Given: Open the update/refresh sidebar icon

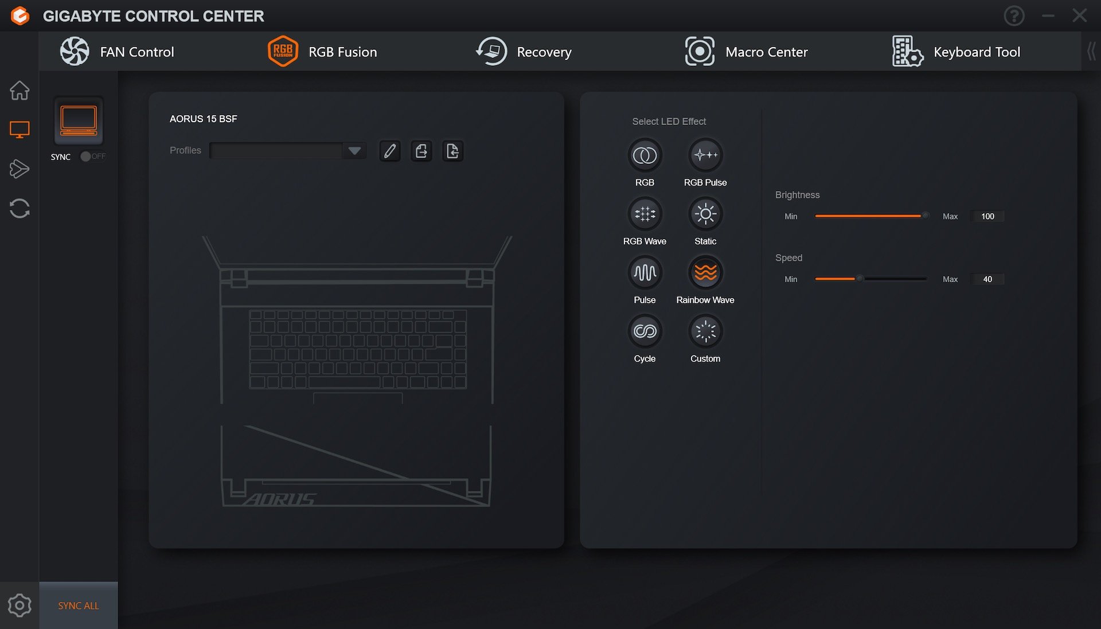Looking at the screenshot, I should (x=19, y=209).
